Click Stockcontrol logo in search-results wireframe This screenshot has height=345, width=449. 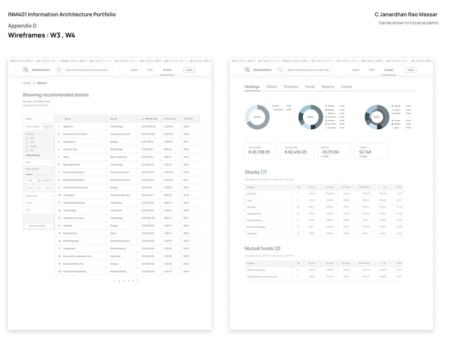[x=25, y=70]
